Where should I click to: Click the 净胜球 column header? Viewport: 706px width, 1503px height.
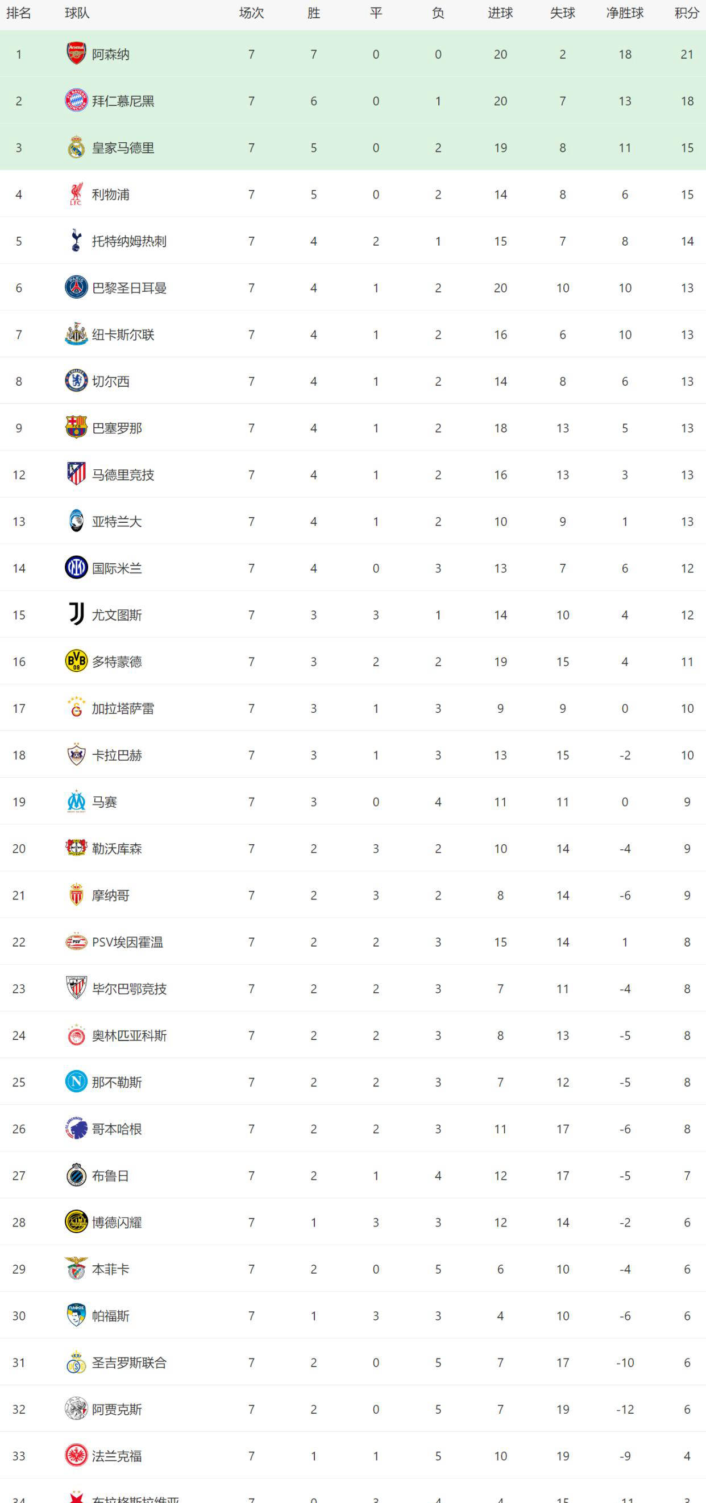pos(624,13)
